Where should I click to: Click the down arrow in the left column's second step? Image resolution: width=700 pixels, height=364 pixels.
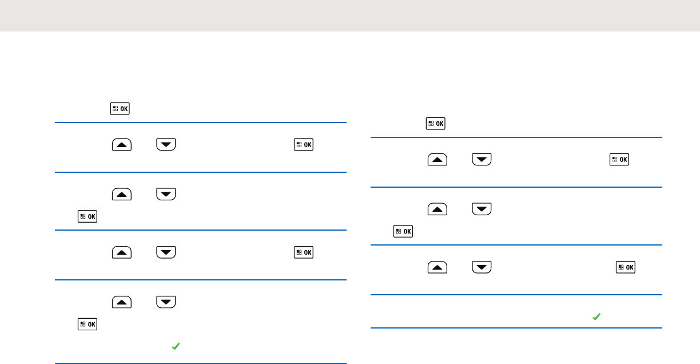tap(165, 145)
